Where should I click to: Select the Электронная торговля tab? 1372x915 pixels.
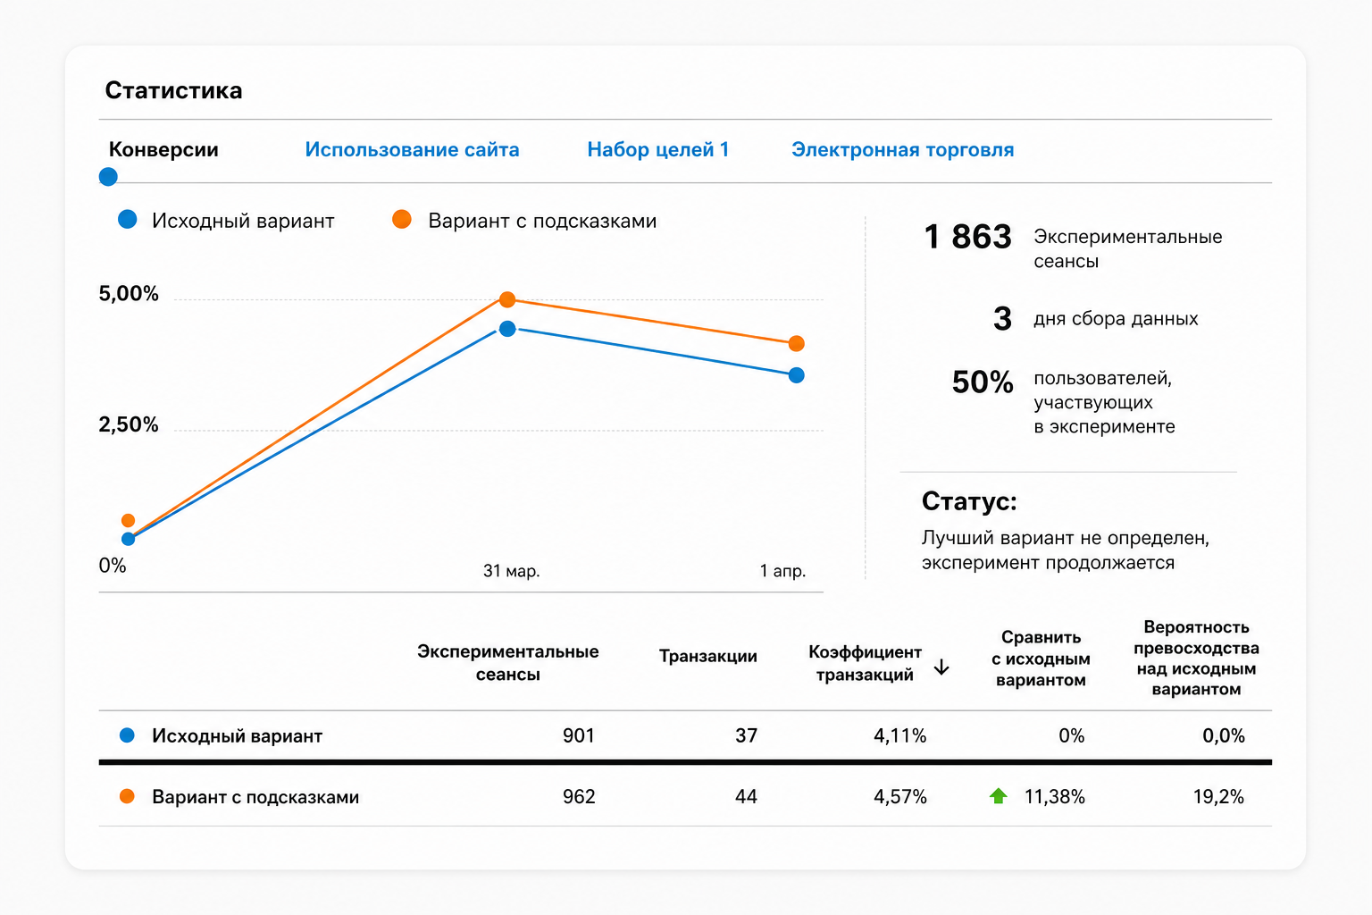click(x=903, y=150)
